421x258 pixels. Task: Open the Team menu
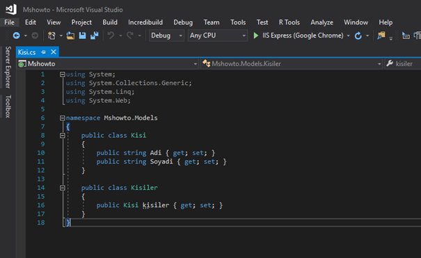212,22
